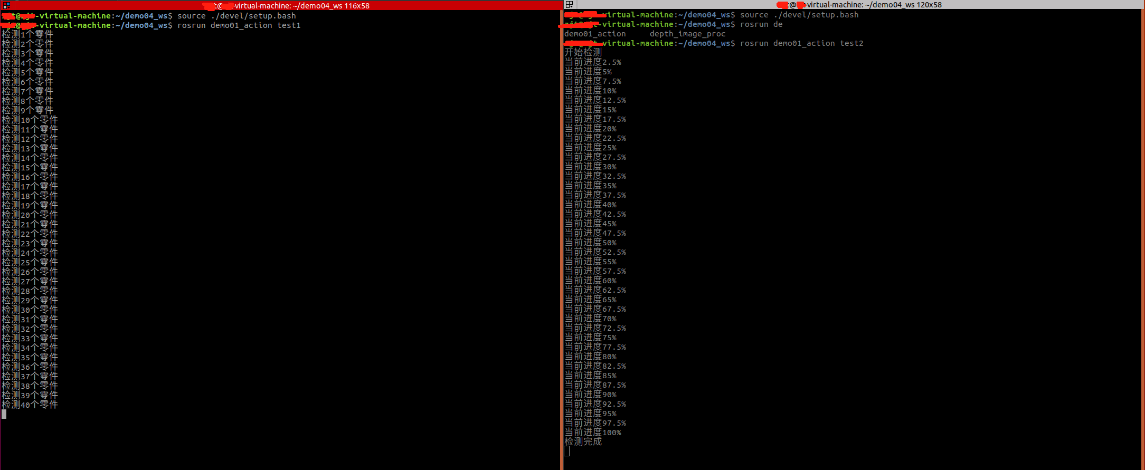
Task: Click the hollow cursor block in right pane
Action: point(567,452)
